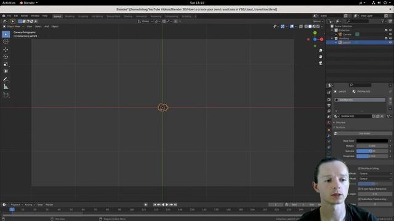Open the viewport Add menu
This screenshot has height=221, width=394.
(47, 26)
